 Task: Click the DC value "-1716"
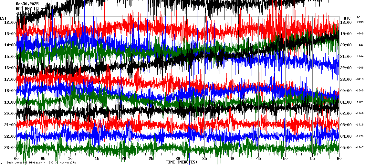pyautogui.click(x=360, y=125)
